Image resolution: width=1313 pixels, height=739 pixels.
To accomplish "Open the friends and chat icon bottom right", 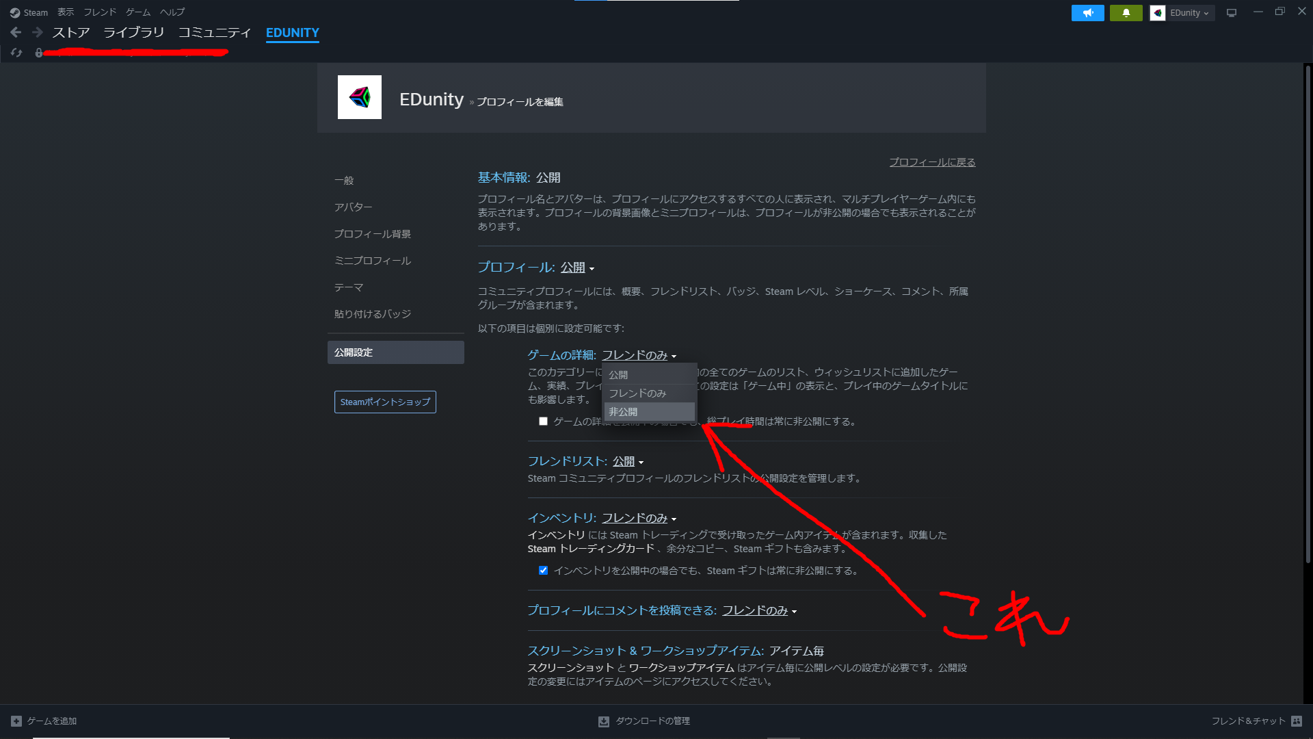I will point(1298,721).
